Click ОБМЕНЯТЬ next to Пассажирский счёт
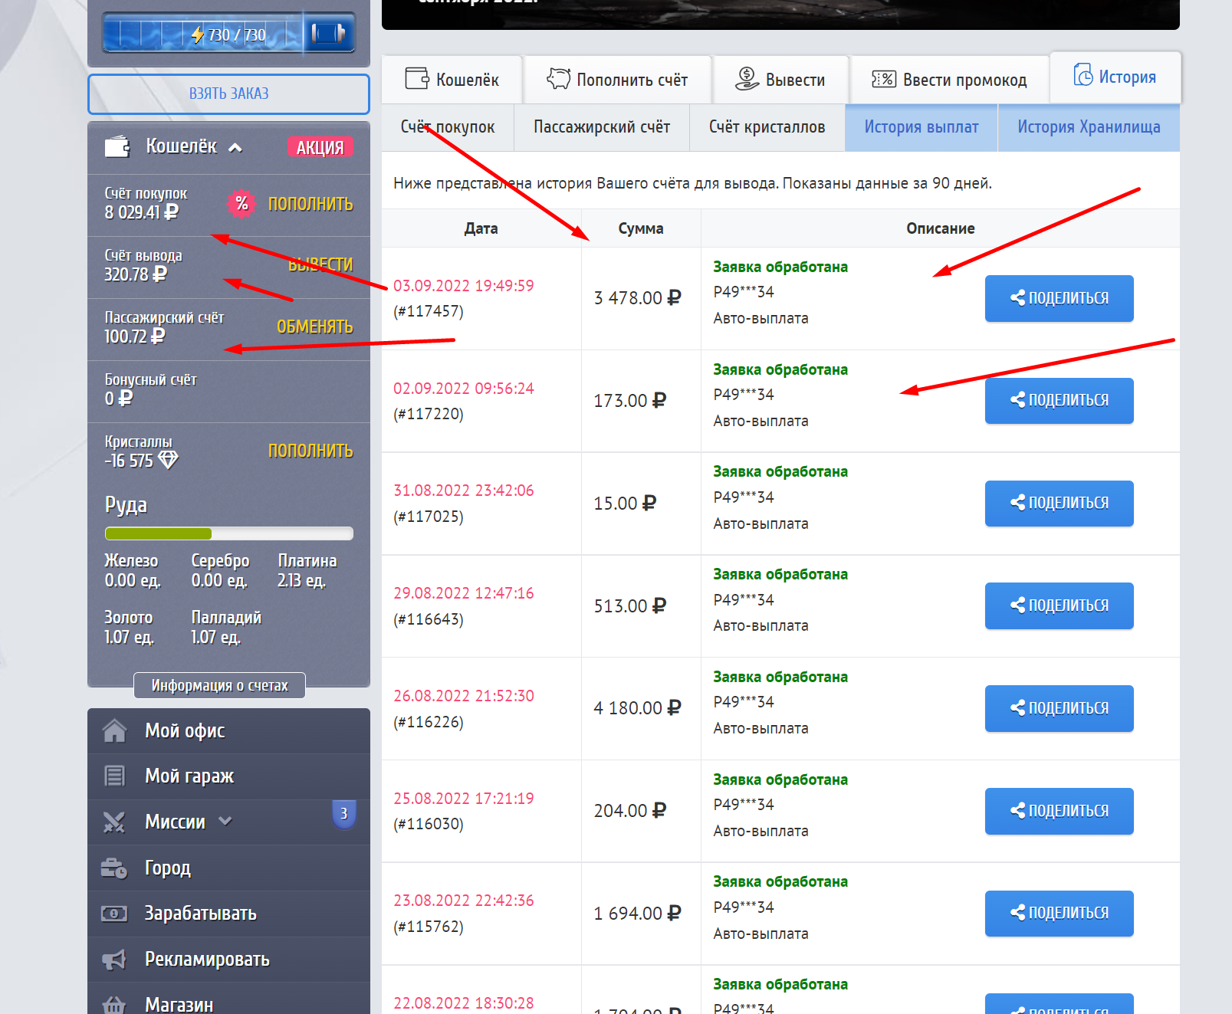 pyautogui.click(x=315, y=327)
